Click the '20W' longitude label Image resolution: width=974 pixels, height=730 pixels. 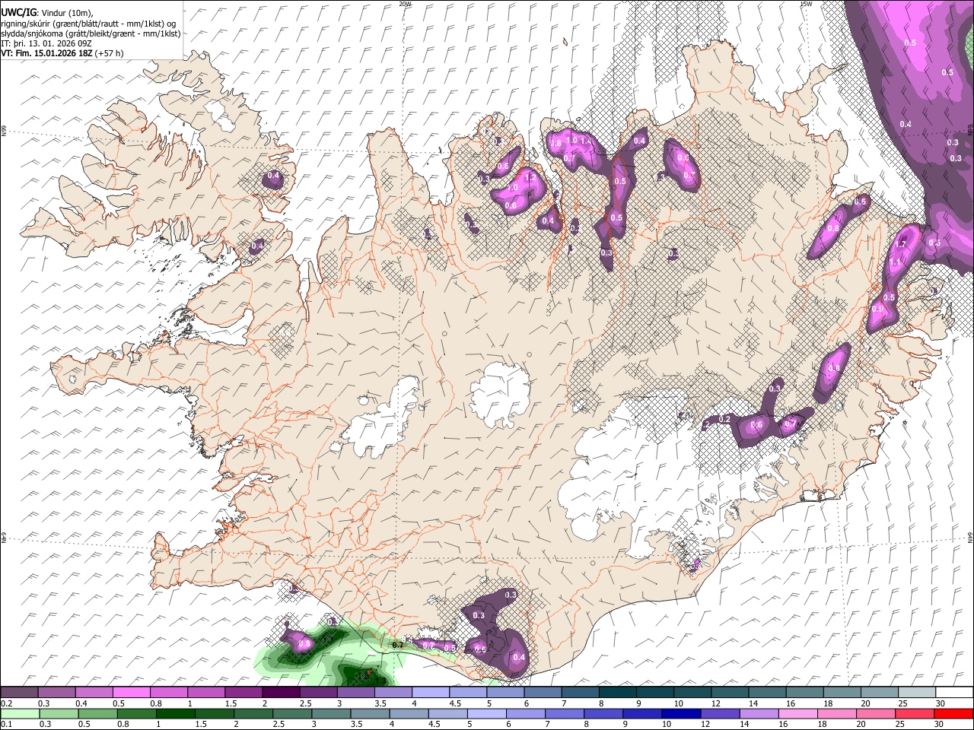(x=405, y=4)
